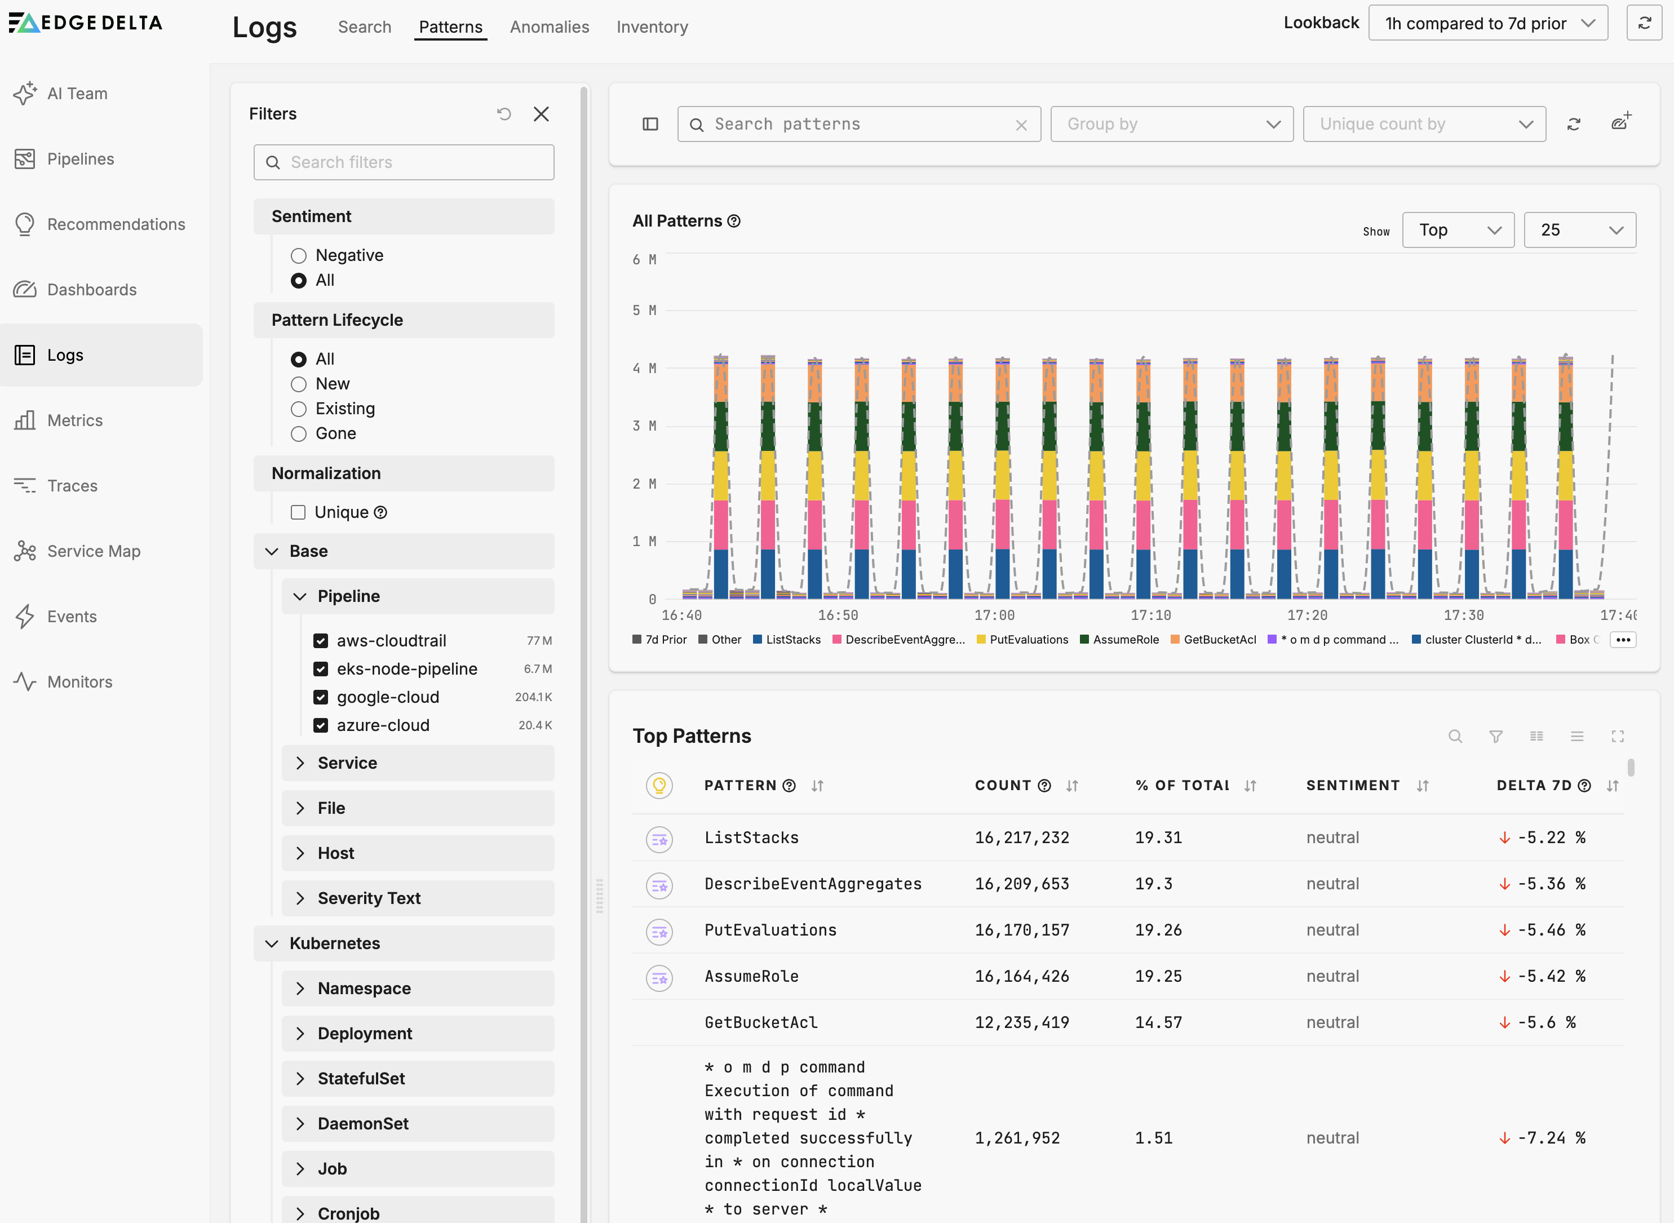Toggle the sidebar panel icon
This screenshot has width=1674, height=1223.
pyautogui.click(x=650, y=125)
